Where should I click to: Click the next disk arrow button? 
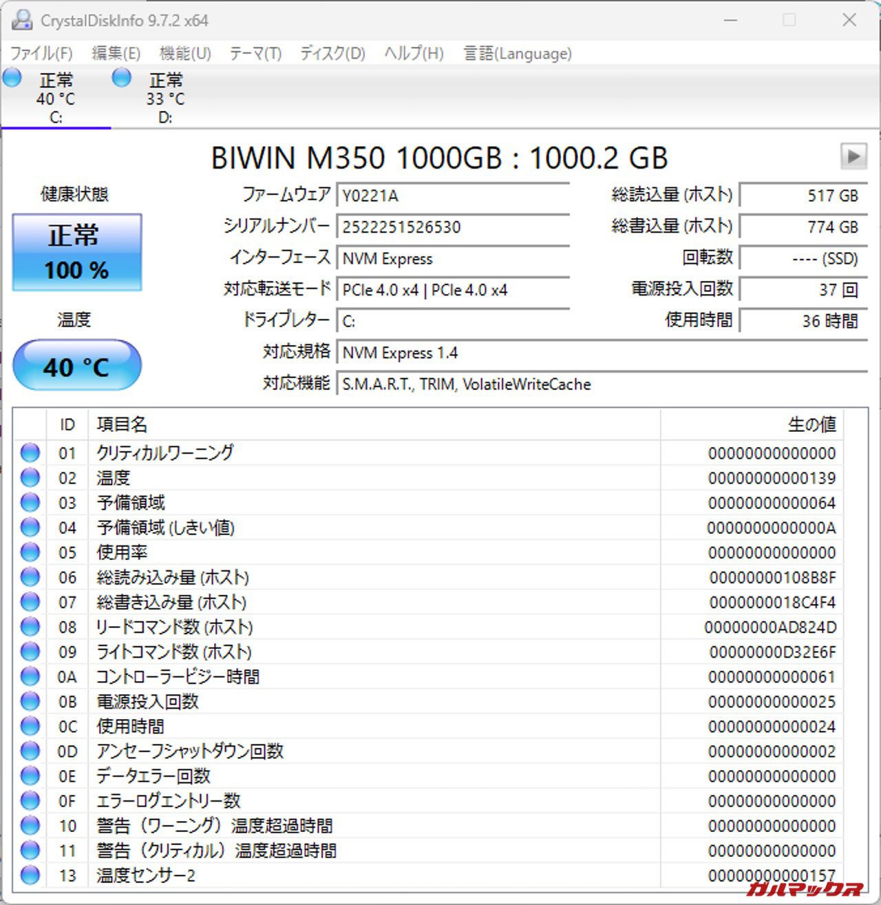(853, 156)
